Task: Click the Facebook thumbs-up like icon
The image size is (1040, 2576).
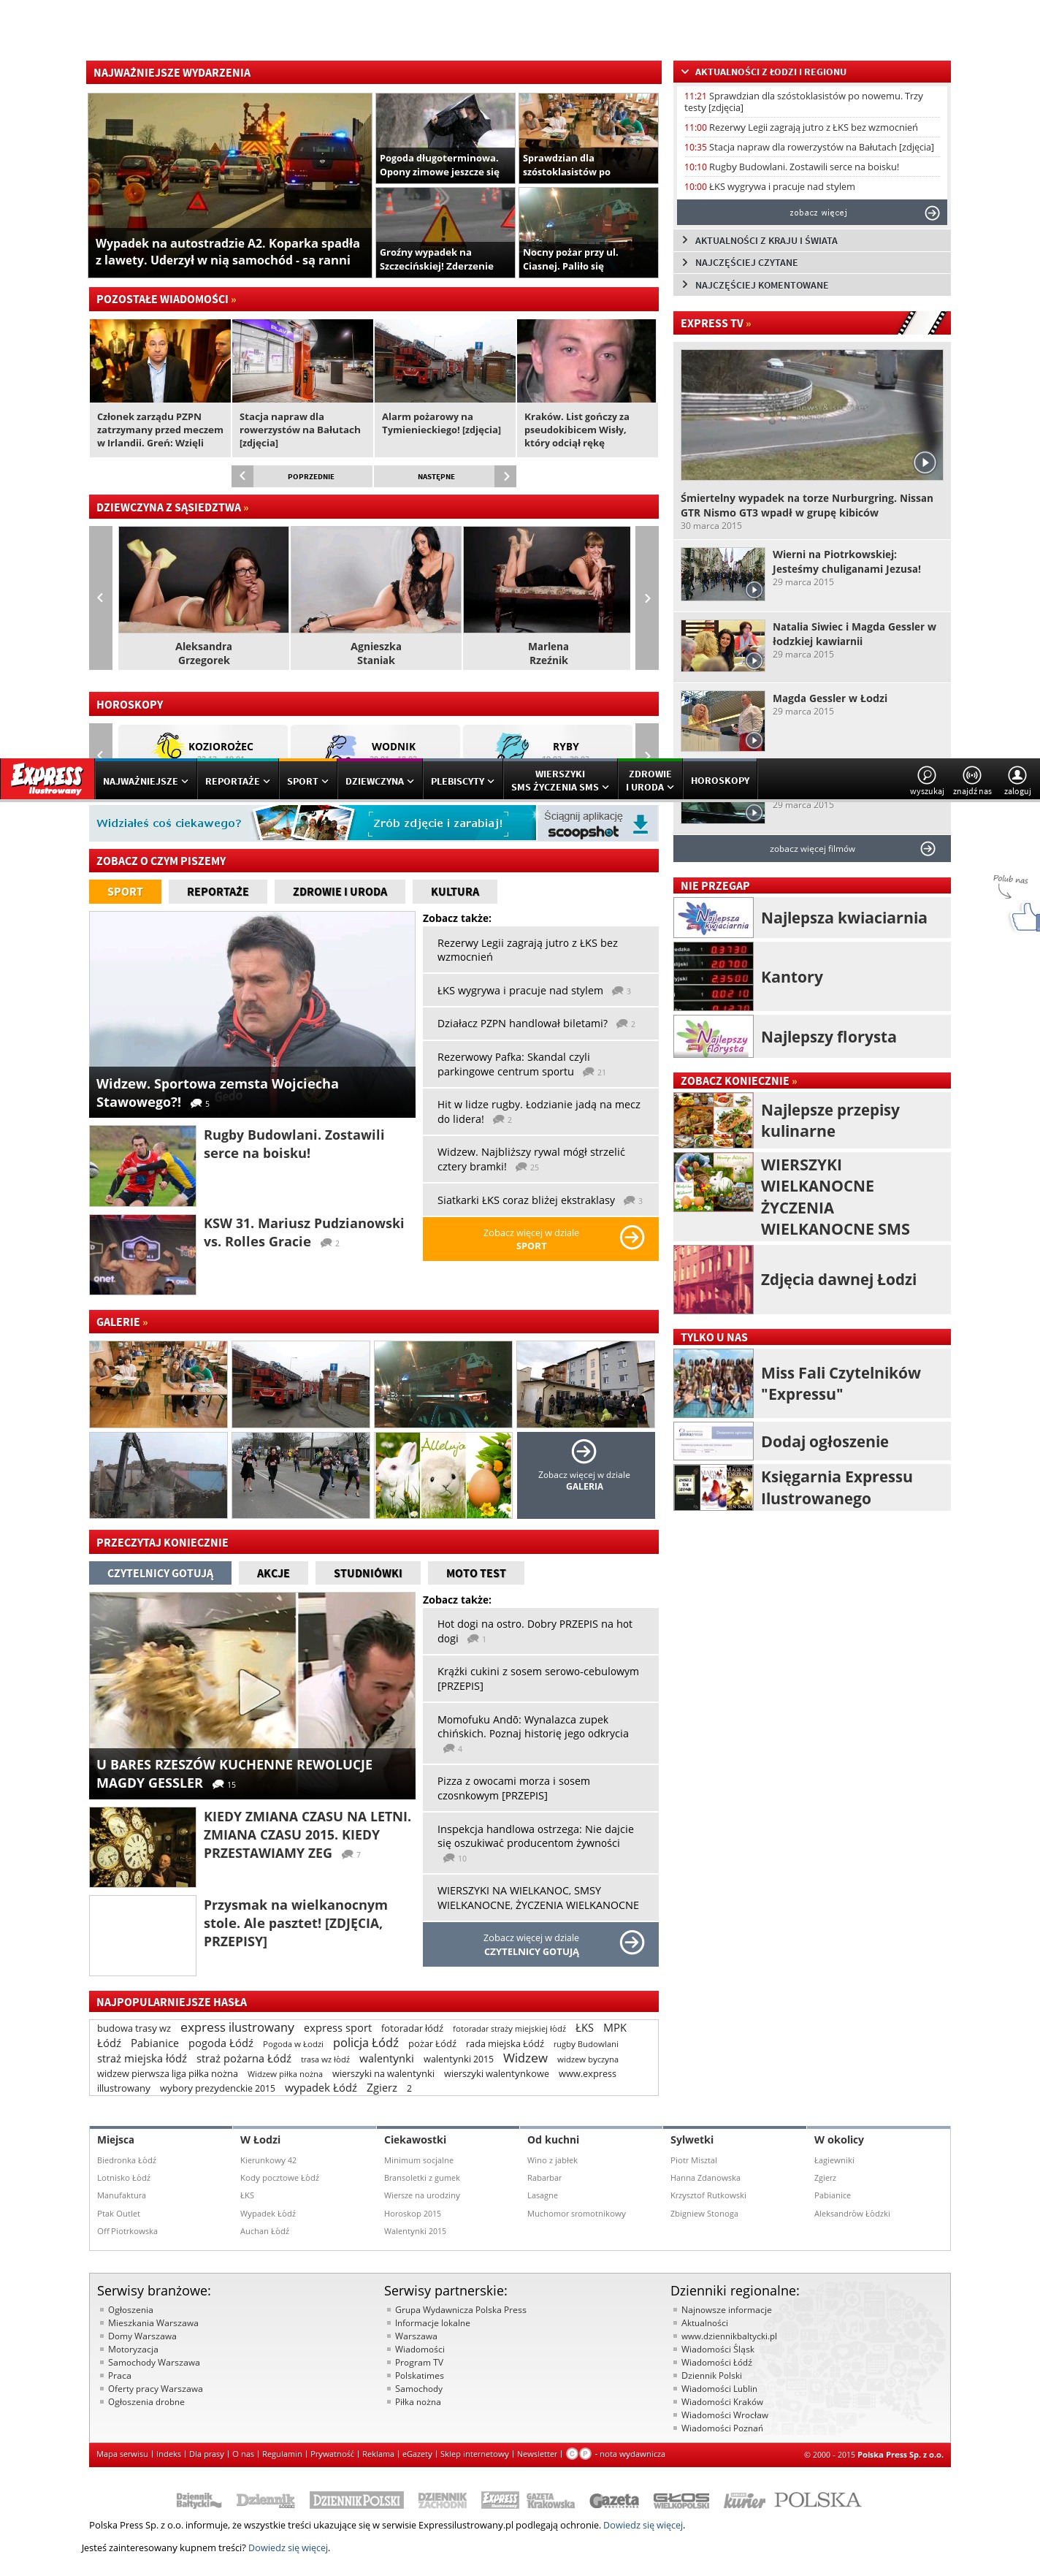Action: [1023, 916]
